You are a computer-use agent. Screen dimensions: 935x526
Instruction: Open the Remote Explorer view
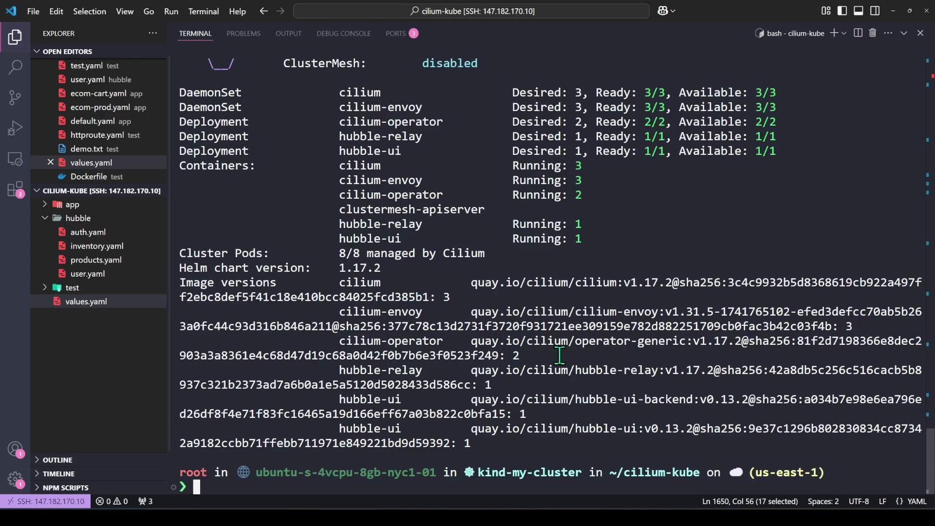pos(15,159)
